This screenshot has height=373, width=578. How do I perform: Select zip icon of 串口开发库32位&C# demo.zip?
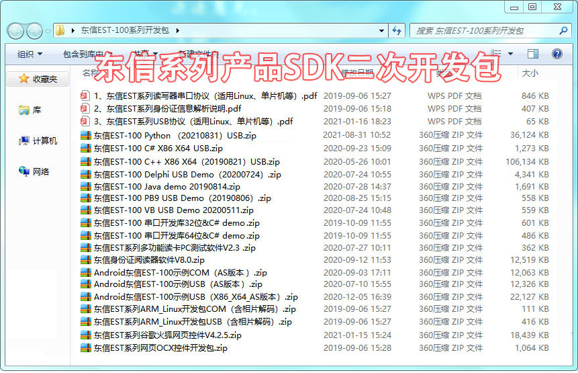pos(85,223)
